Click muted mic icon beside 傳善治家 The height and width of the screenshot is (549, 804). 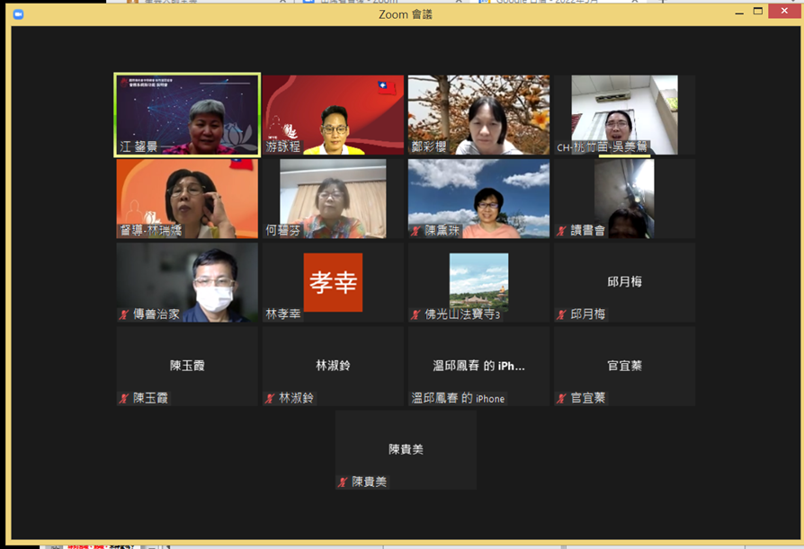point(125,314)
